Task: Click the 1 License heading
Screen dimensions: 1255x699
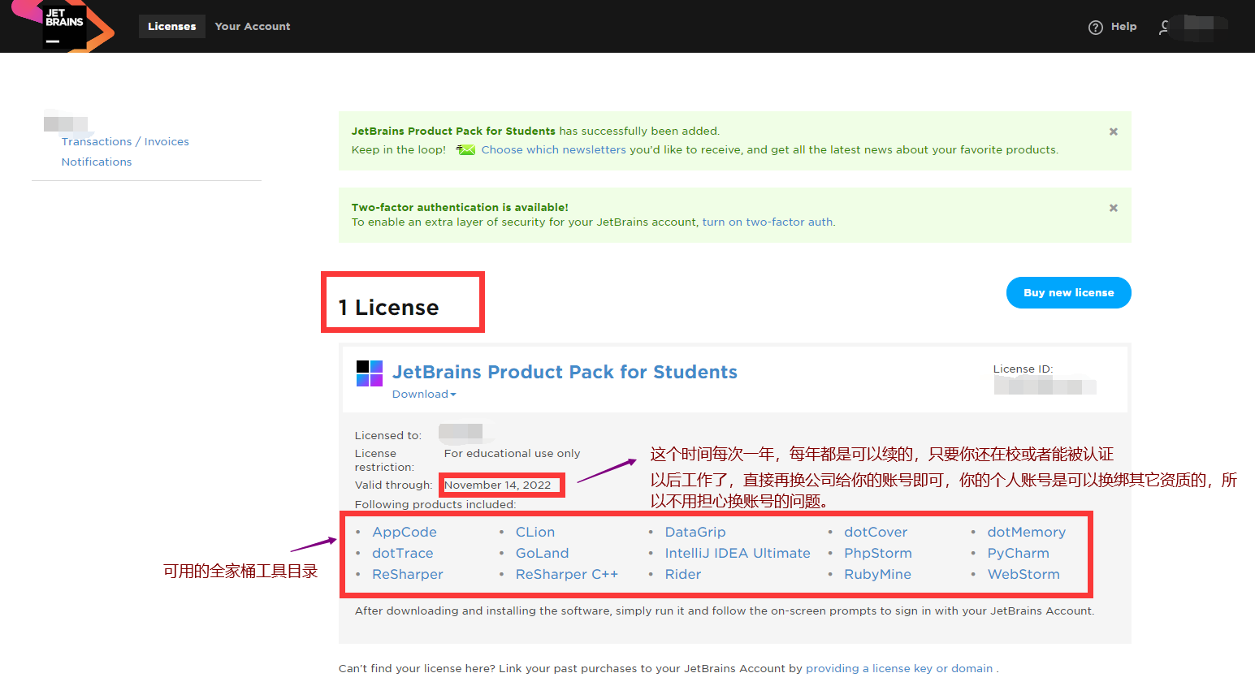Action: pos(388,308)
